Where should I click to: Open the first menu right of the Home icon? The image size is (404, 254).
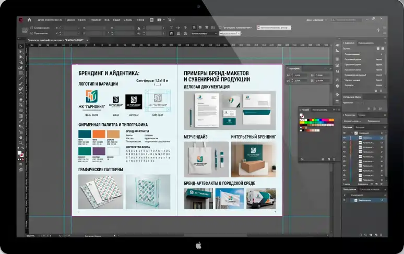coord(50,20)
